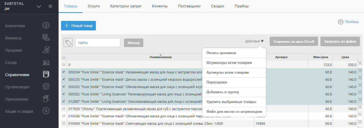The image size is (364, 128).
Task: Click the Новый товар button
Action: 78,26
